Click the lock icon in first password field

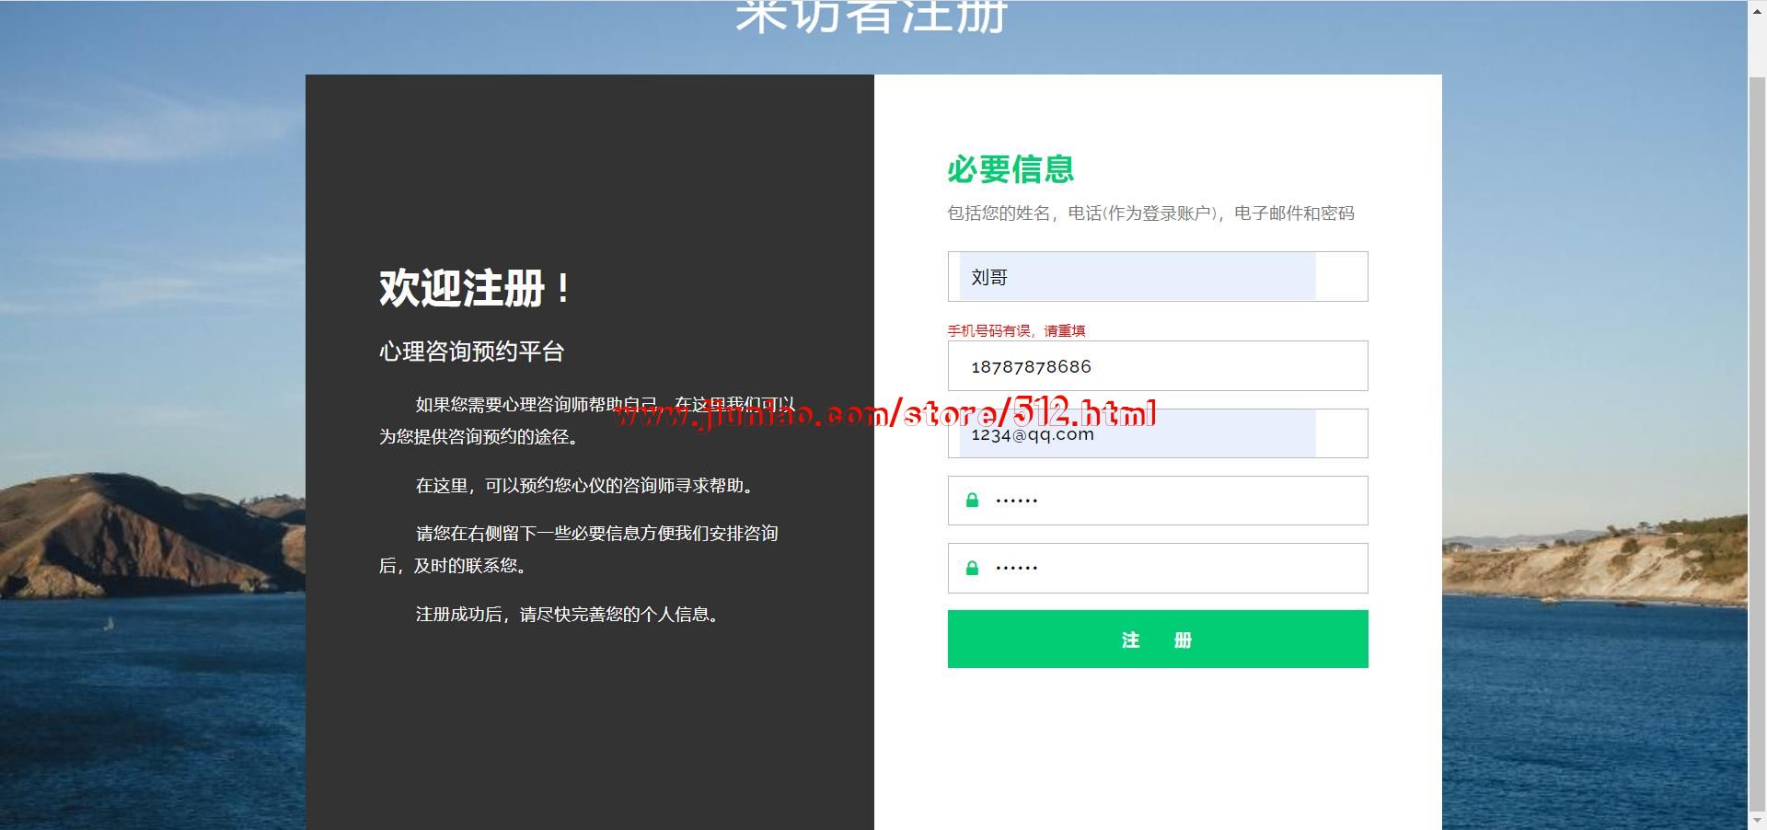[972, 501]
